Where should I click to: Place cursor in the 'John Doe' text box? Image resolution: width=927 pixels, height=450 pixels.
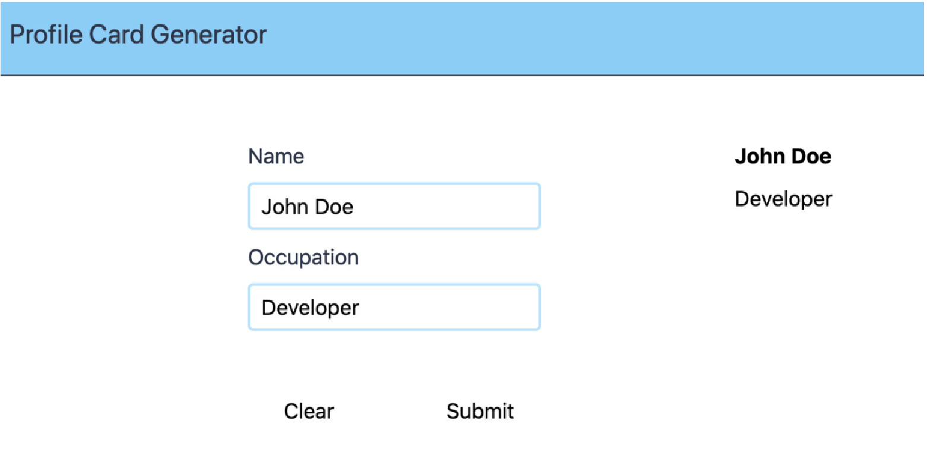pos(394,206)
